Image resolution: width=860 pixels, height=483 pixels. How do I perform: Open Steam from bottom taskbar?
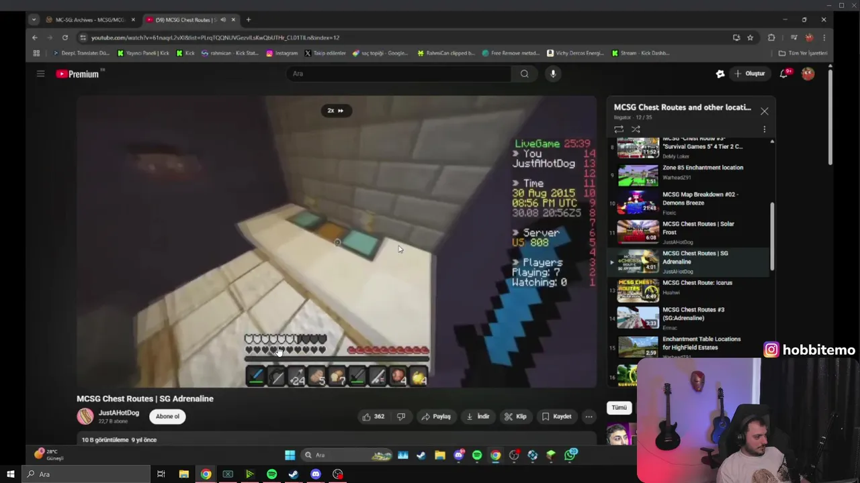tap(294, 474)
